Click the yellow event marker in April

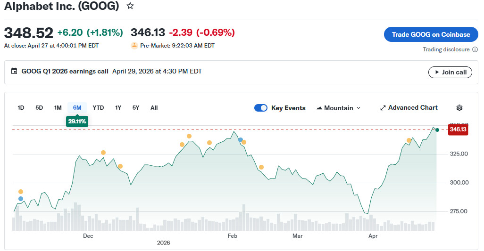409,140
